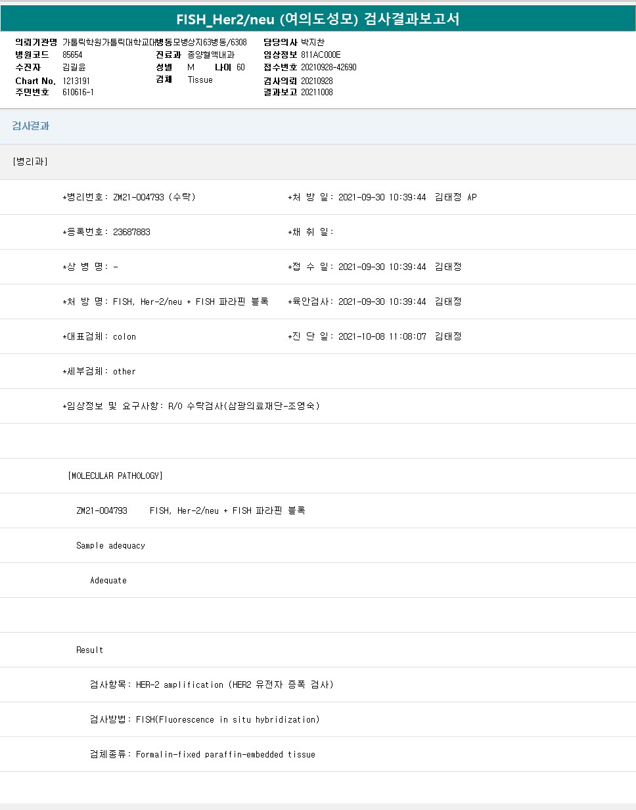The image size is (636, 810).
Task: Select the 상병명 field row
Action: coord(91,267)
